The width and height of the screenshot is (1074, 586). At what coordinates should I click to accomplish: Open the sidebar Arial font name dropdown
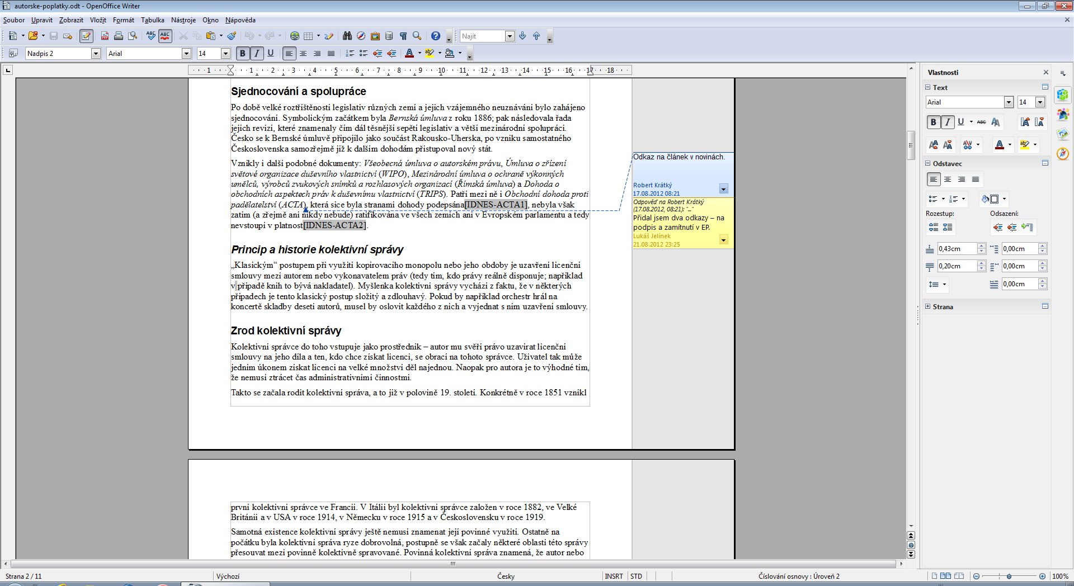pos(1009,102)
